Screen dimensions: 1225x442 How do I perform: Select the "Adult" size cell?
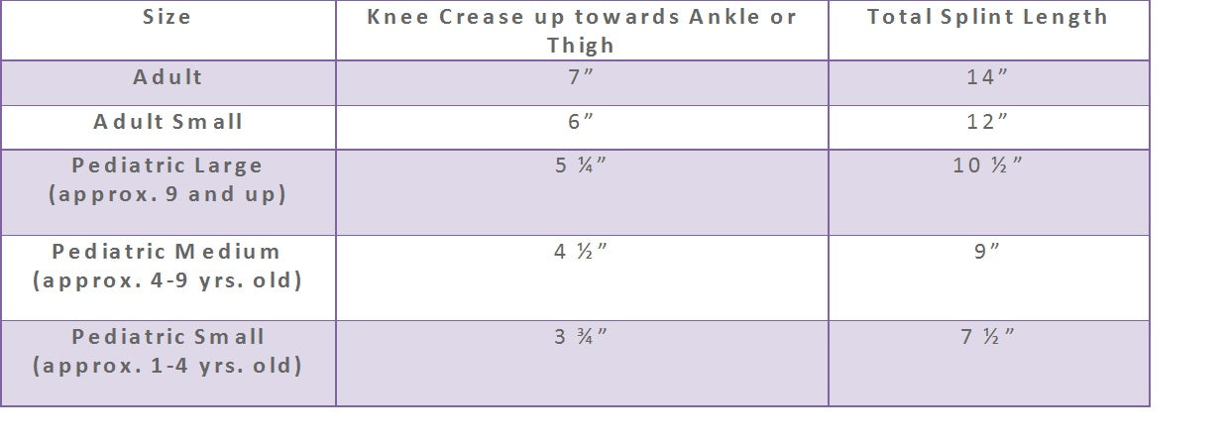coord(167,77)
